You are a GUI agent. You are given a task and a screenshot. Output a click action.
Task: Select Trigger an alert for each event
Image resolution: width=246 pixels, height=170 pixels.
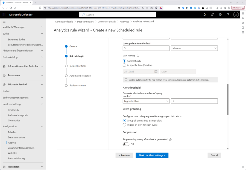124,125
